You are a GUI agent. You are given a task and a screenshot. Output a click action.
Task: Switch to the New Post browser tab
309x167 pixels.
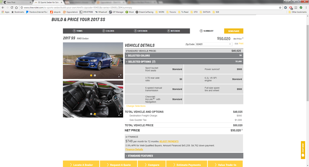tap(16, 2)
